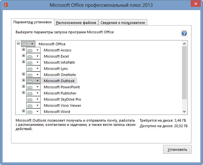Open install option dropdown for Microsoft Outlook
This screenshot has height=165, width=203.
coord(33,81)
